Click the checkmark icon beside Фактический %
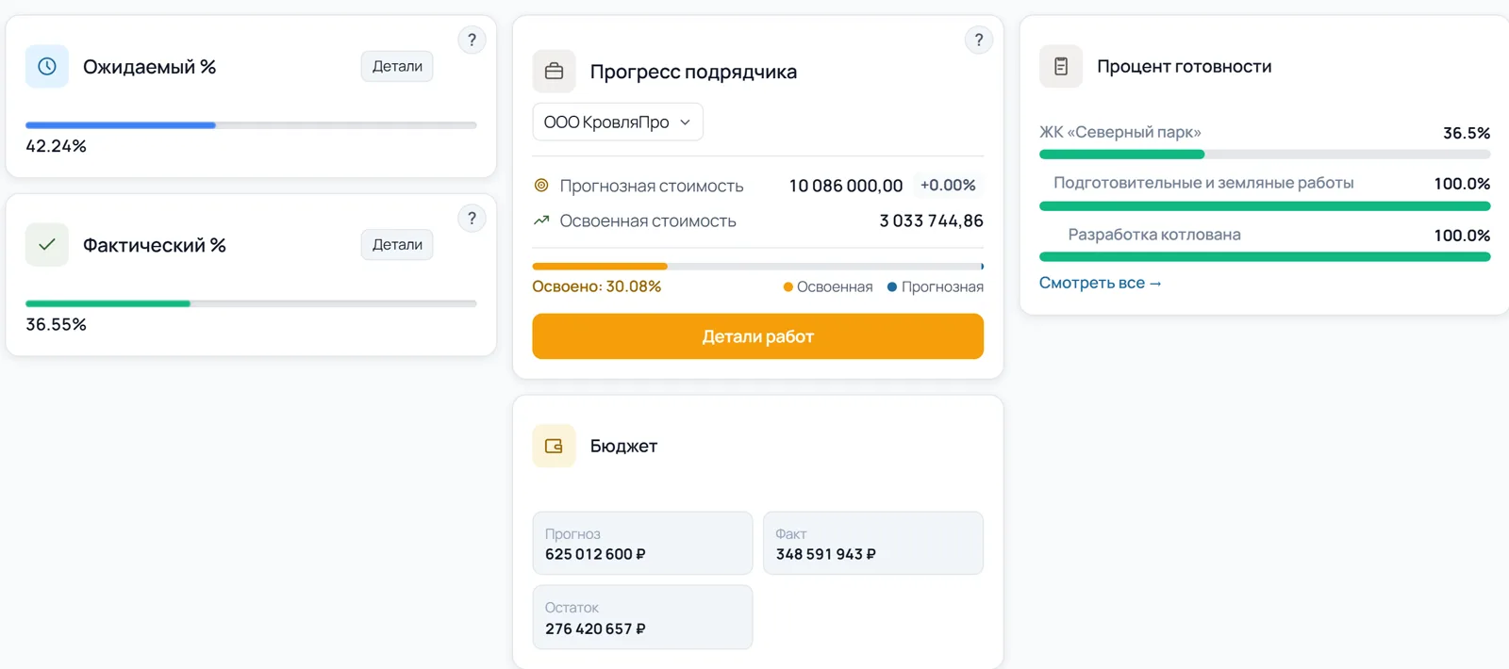The height and width of the screenshot is (669, 1509). (x=46, y=245)
